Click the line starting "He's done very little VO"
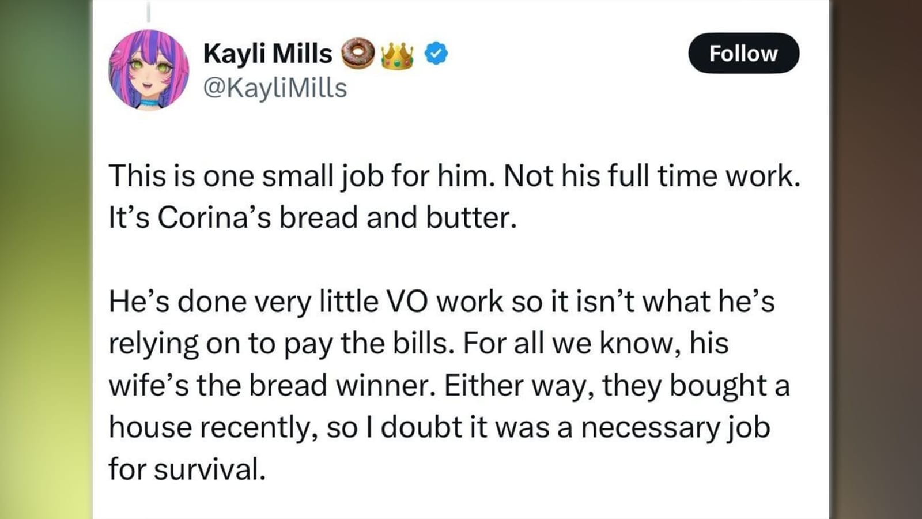This screenshot has width=922, height=519. 441,302
